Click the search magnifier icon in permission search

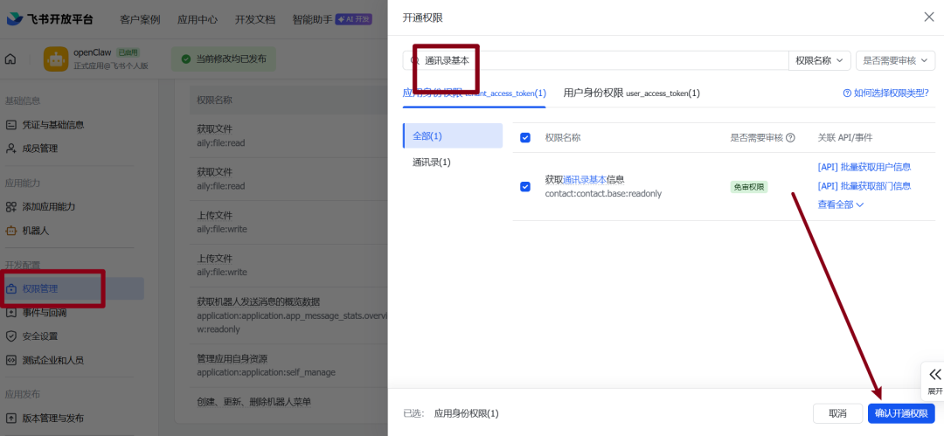(x=415, y=60)
